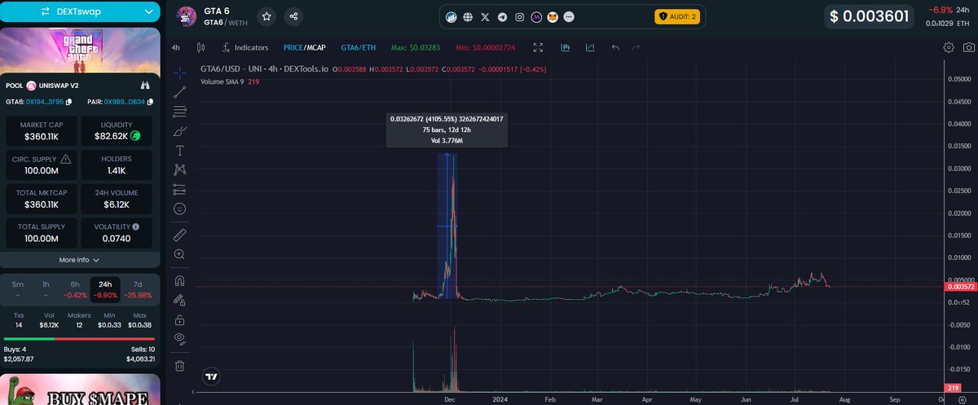This screenshot has width=978, height=405.
Task: Expand More info section
Action: point(80,260)
